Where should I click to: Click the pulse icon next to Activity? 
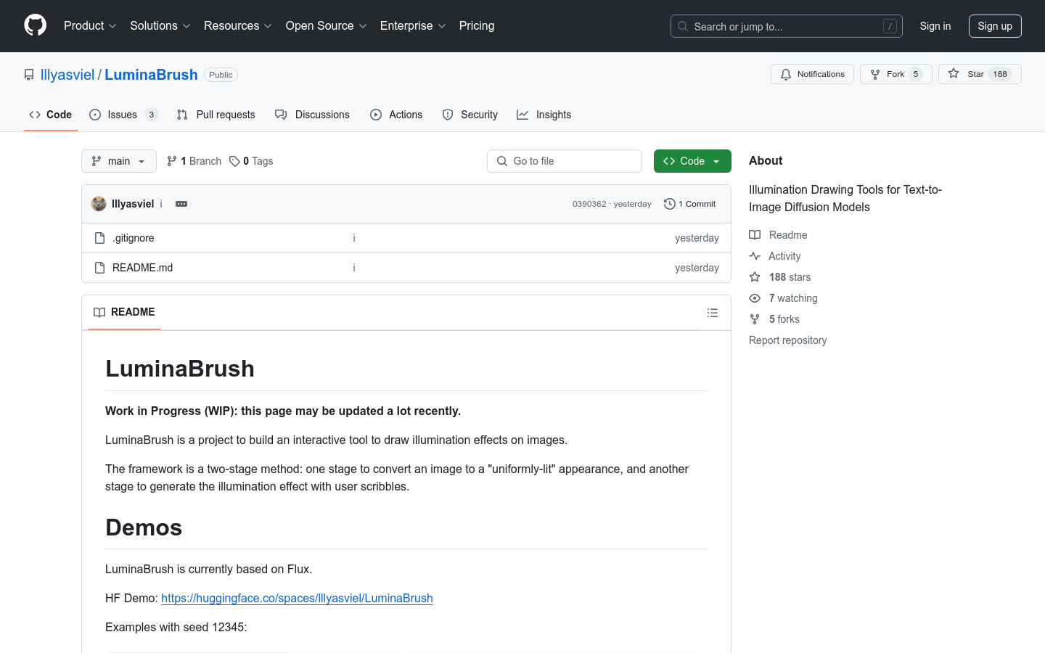pos(755,256)
